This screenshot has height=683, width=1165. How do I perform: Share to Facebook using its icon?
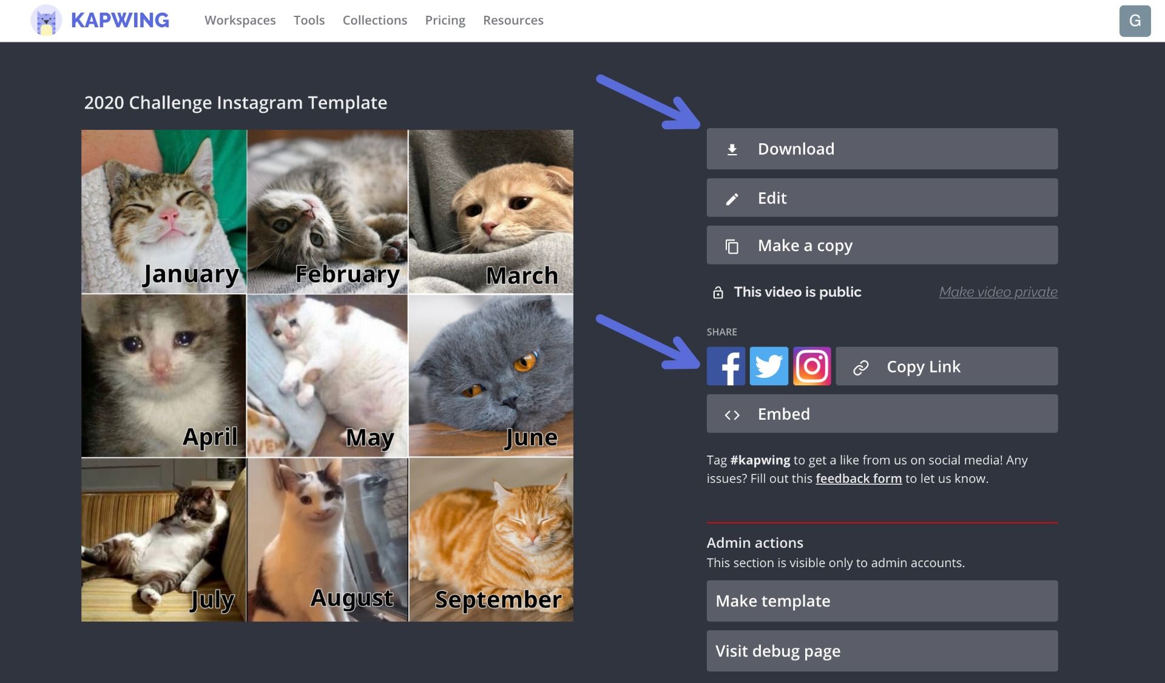click(726, 366)
